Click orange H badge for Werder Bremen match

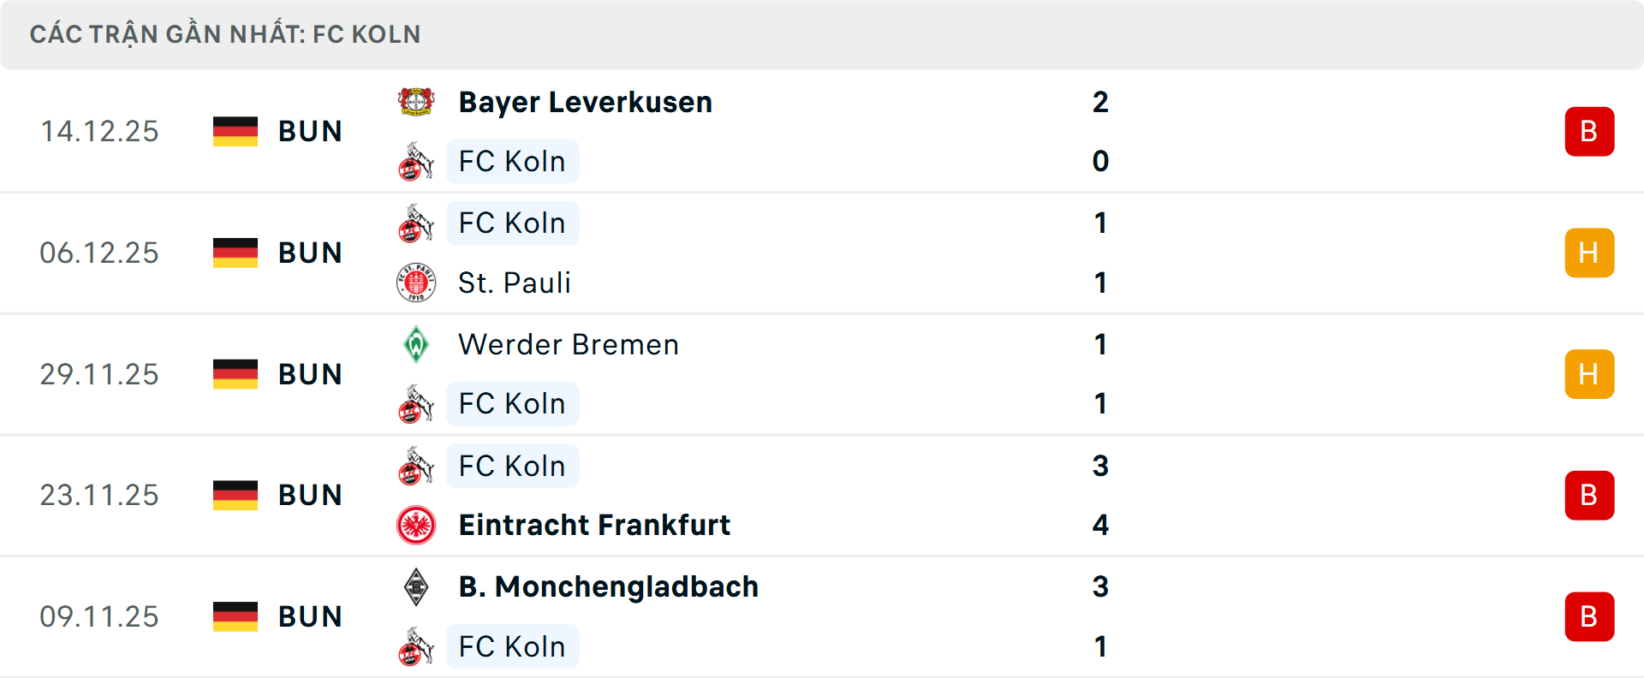coord(1589,374)
